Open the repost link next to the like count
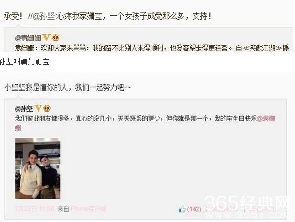The height and width of the screenshot is (222, 295). pyautogui.click(x=223, y=209)
